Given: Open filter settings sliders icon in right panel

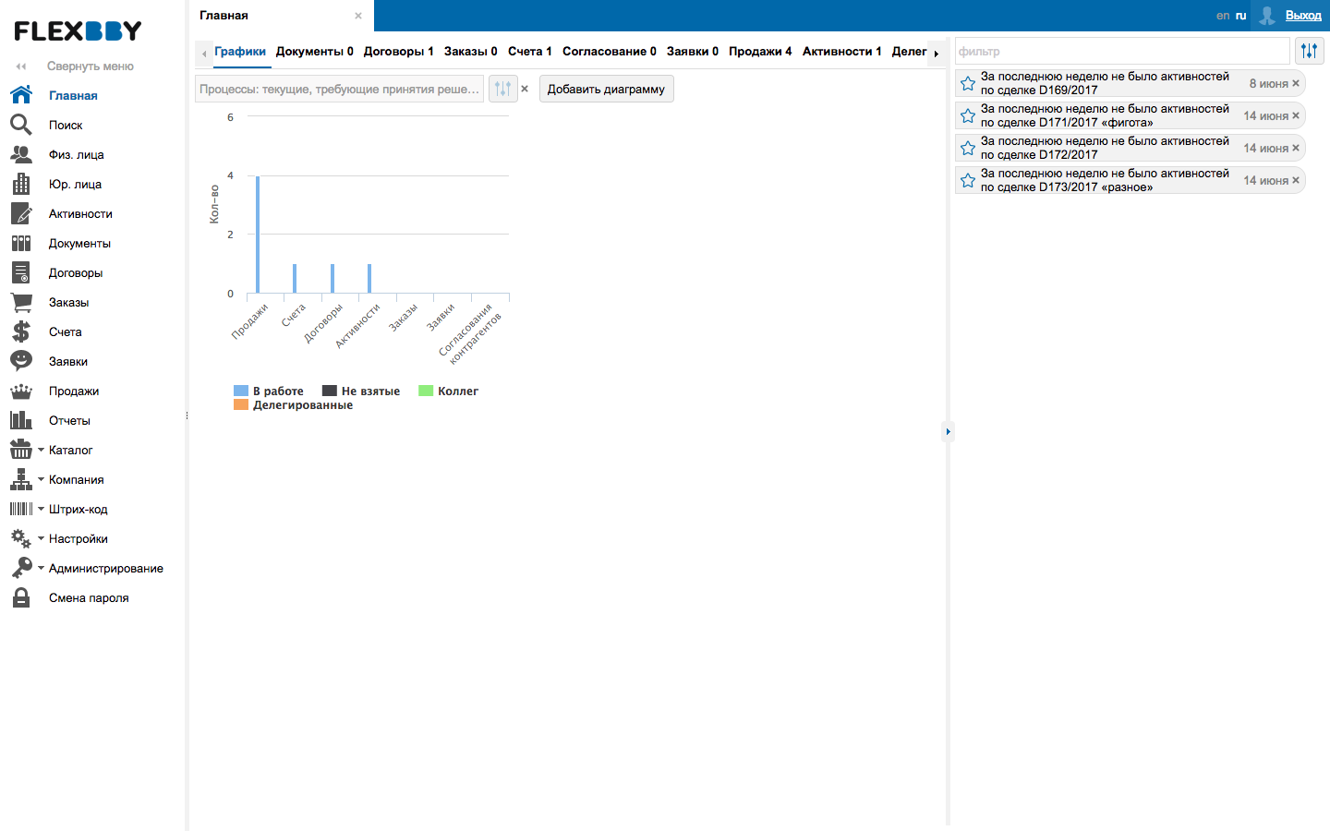Looking at the screenshot, I should coord(1309,51).
